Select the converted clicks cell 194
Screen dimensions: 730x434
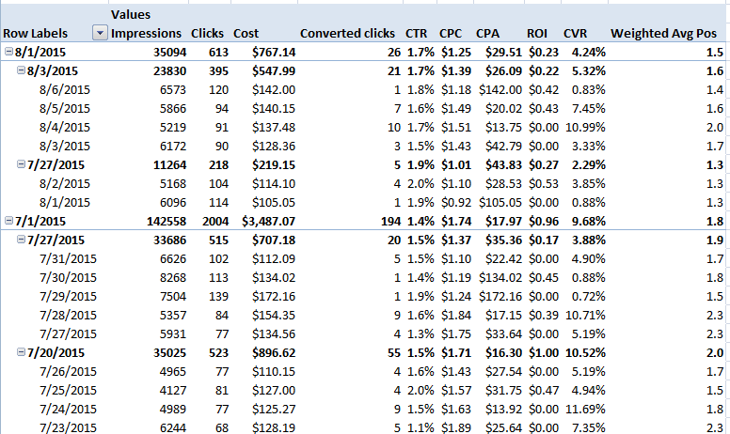click(390, 221)
